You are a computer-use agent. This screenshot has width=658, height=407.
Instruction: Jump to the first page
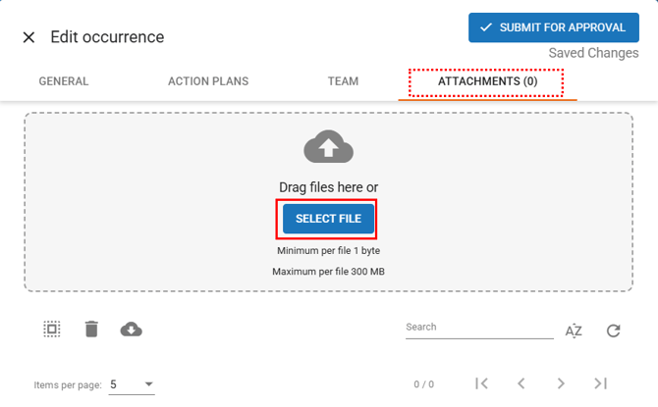tap(481, 383)
